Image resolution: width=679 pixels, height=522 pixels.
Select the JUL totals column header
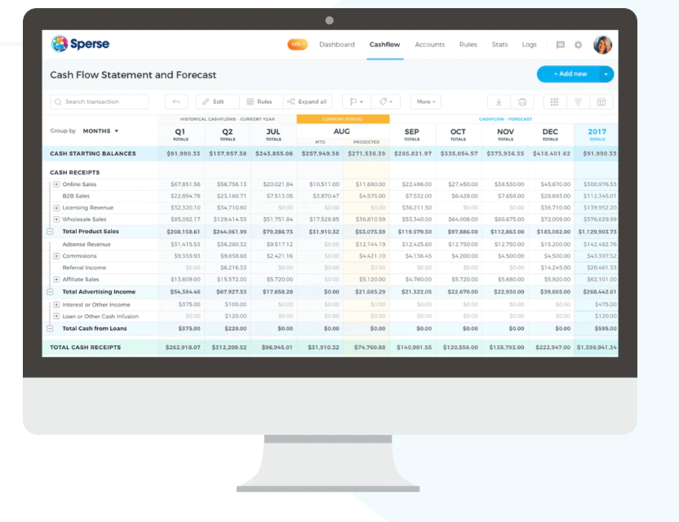click(273, 135)
